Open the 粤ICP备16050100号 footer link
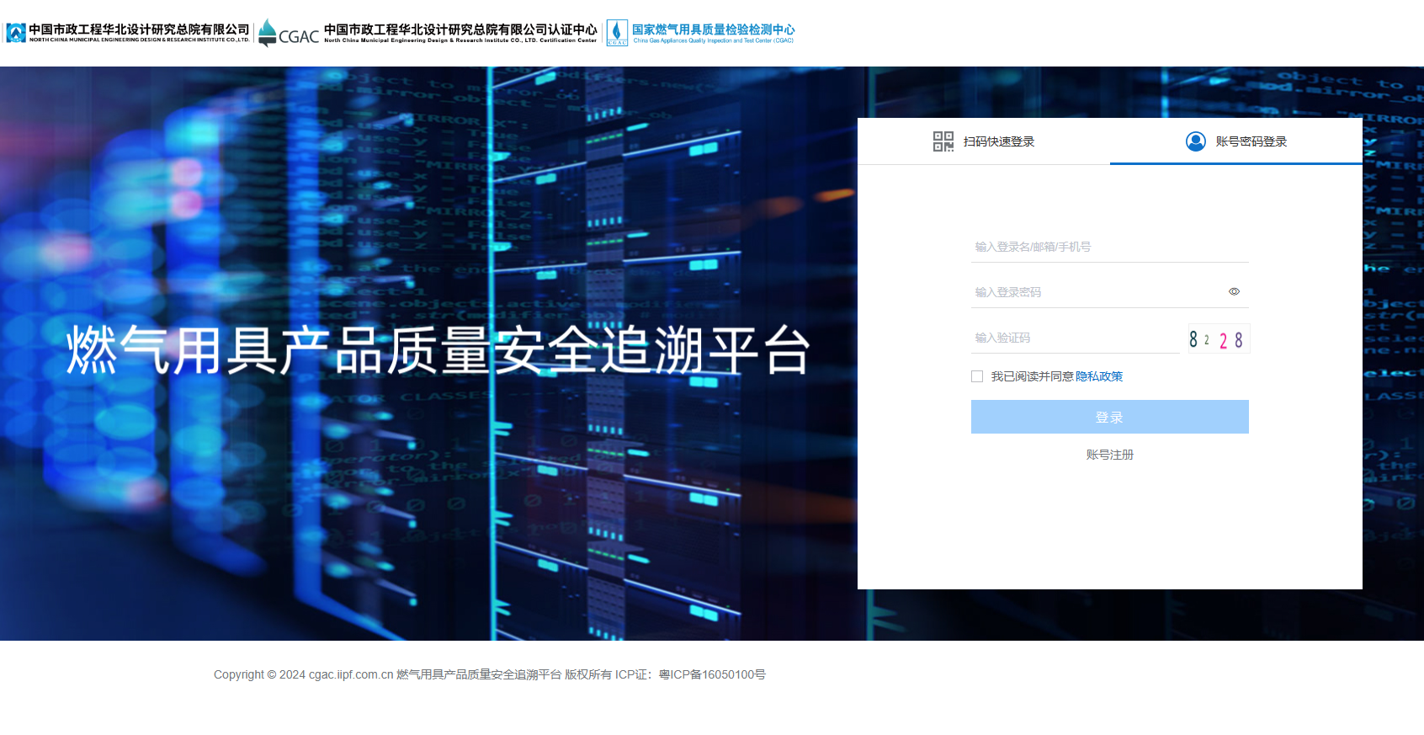The width and height of the screenshot is (1424, 735). coord(712,674)
